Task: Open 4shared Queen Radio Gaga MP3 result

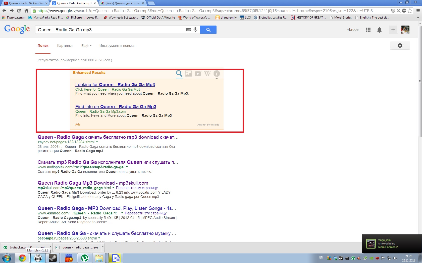Action: [x=107, y=208]
